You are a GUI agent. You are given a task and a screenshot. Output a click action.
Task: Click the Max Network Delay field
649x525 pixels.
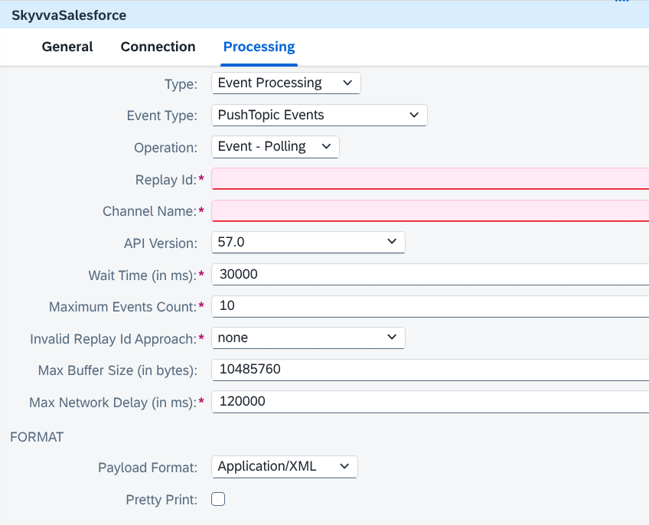pos(430,402)
